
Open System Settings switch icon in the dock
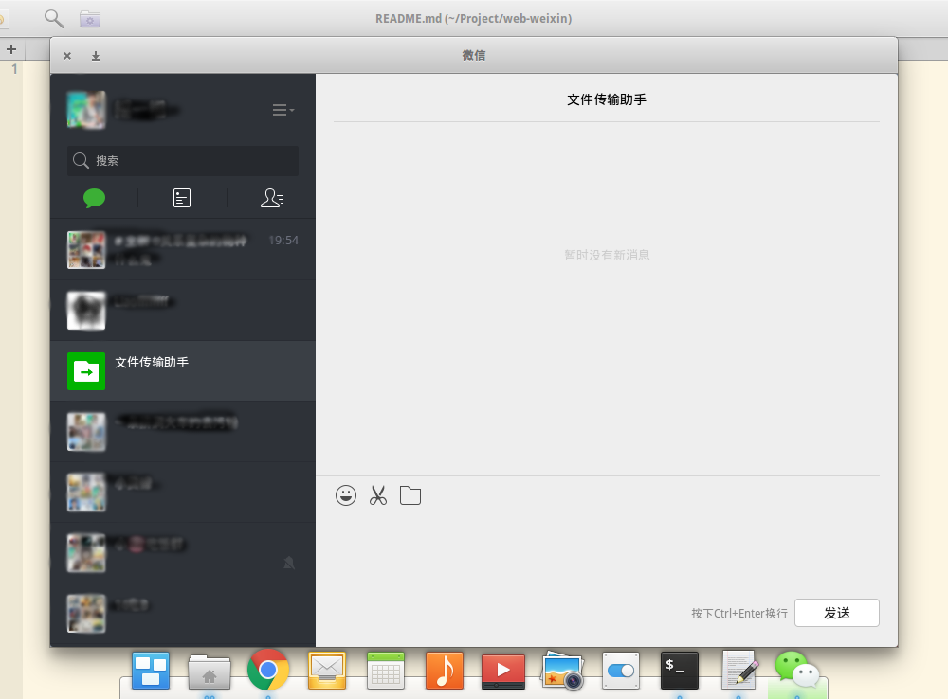tap(621, 671)
